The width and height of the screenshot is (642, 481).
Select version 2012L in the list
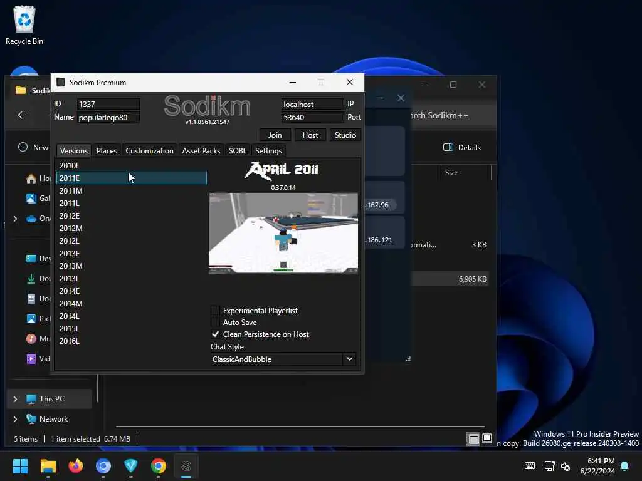(x=132, y=241)
